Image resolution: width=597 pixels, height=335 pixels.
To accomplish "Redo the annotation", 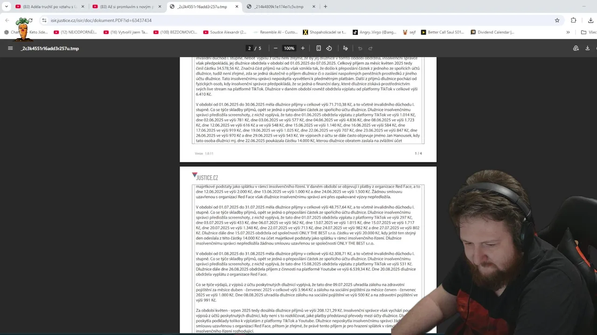I will point(370,48).
